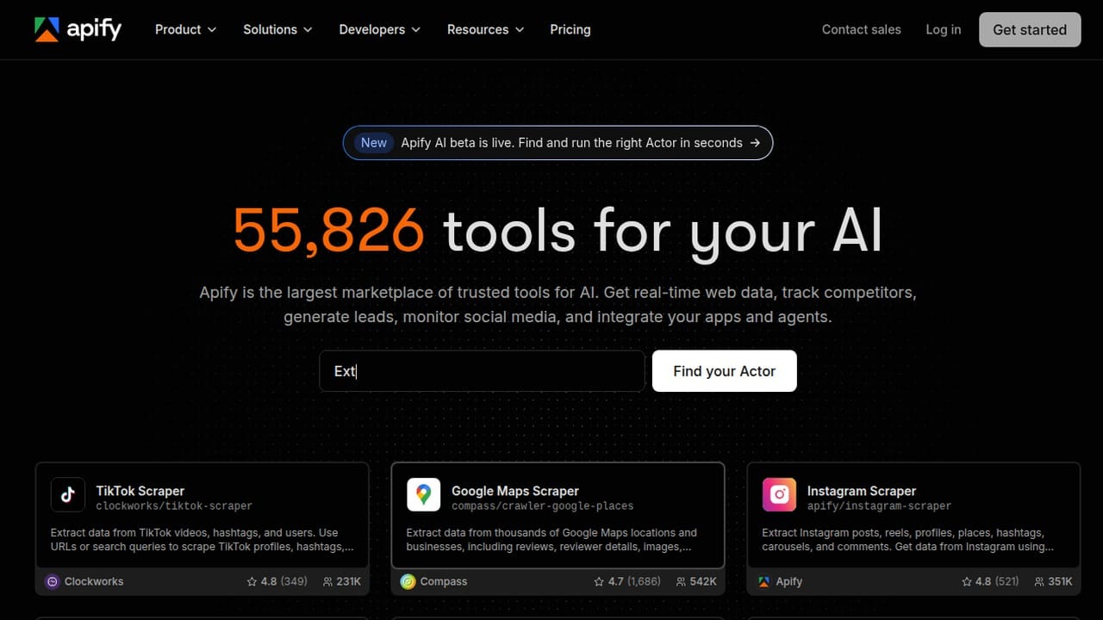This screenshot has width=1103, height=620.
Task: Click the users icon beside 542K
Action: [682, 581]
